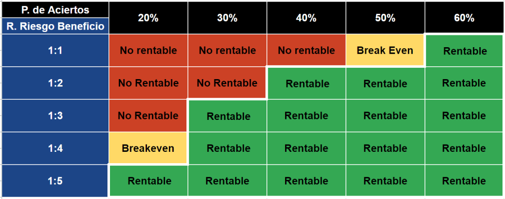
Task: Click the 1:4 ratio row label
Action: point(55,148)
